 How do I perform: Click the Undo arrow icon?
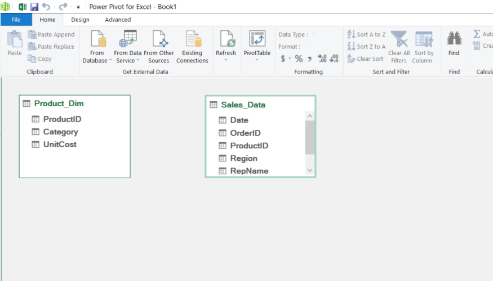tap(46, 7)
